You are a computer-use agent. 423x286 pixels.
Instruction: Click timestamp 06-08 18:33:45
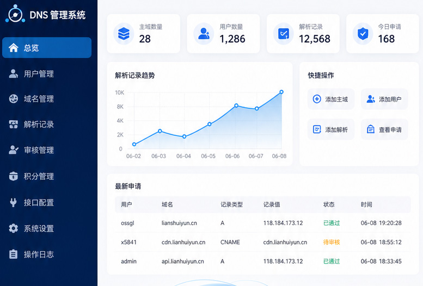pyautogui.click(x=381, y=261)
